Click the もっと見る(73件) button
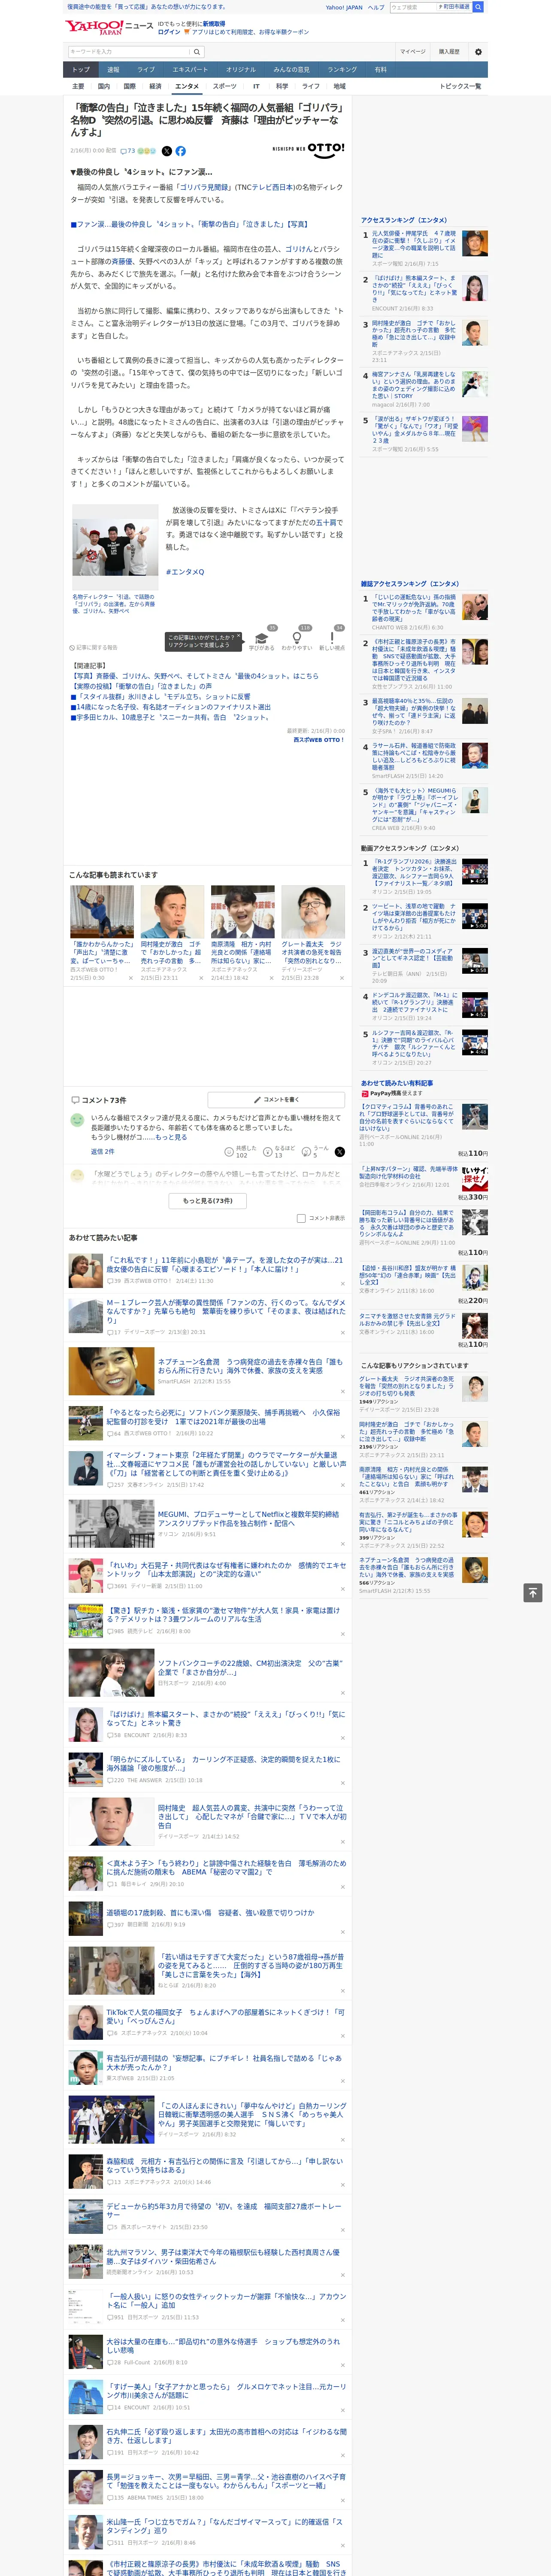This screenshot has width=551, height=2576. [208, 1200]
